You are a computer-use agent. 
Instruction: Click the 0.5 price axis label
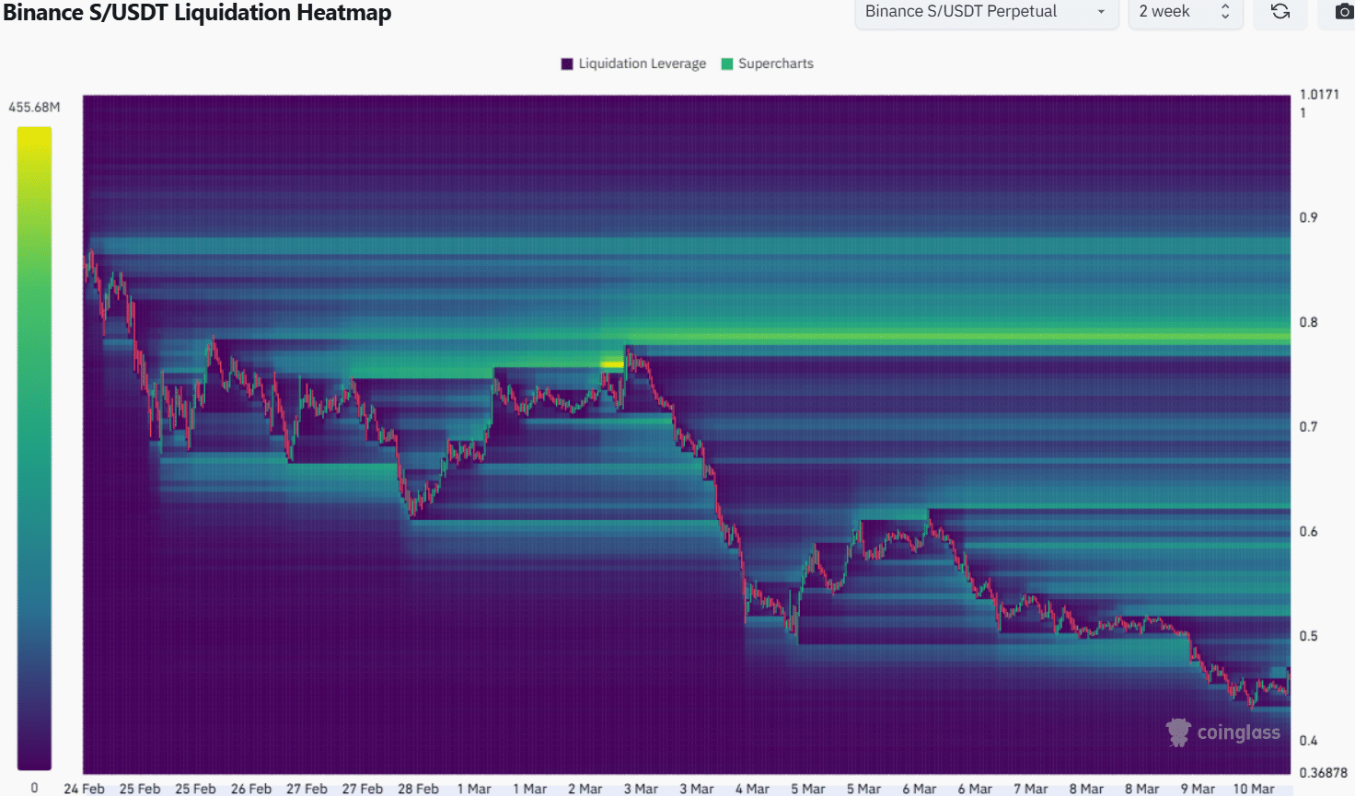click(1308, 636)
